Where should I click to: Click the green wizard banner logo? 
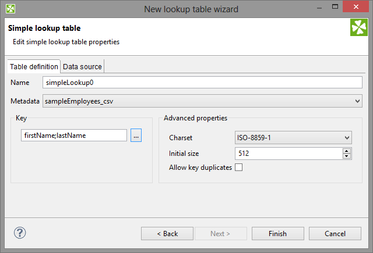(x=358, y=28)
